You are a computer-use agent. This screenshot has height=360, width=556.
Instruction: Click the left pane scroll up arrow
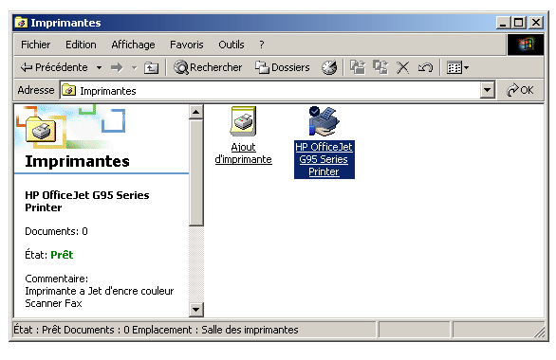(195, 112)
